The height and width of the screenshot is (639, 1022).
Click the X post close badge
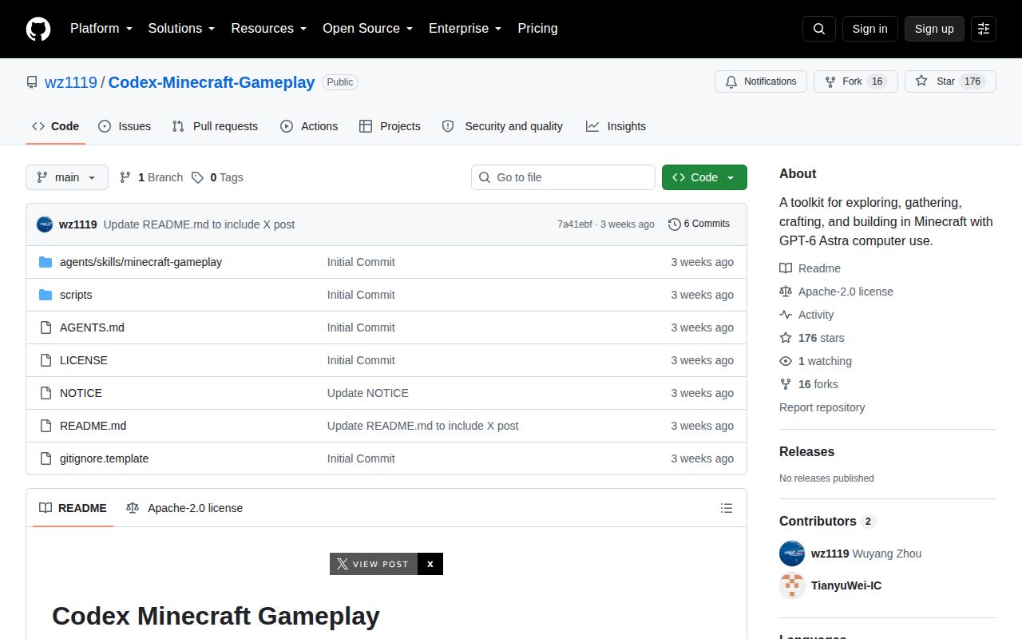click(430, 564)
